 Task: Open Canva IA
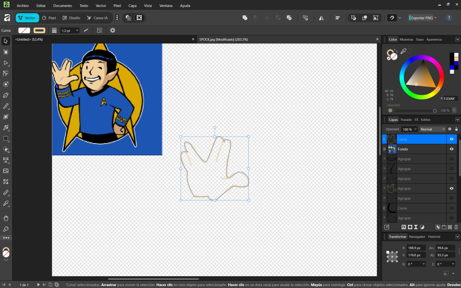click(x=97, y=18)
